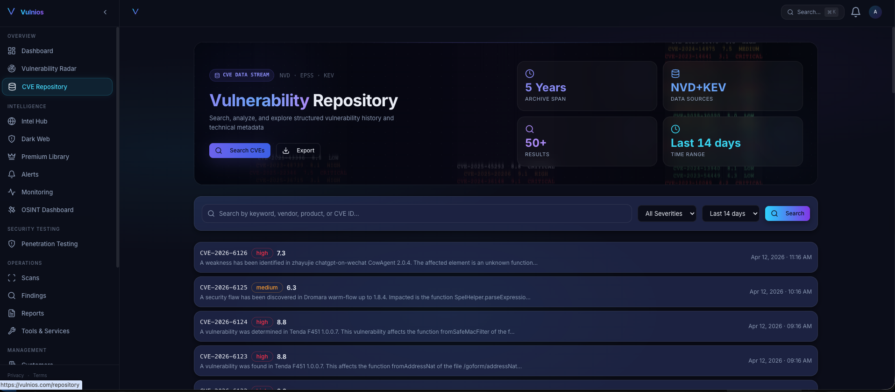Click the Intel Hub globe icon
This screenshot has width=895, height=392.
[x=12, y=121]
